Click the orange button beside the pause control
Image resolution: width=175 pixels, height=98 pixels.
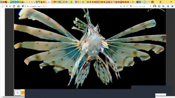(23, 93)
